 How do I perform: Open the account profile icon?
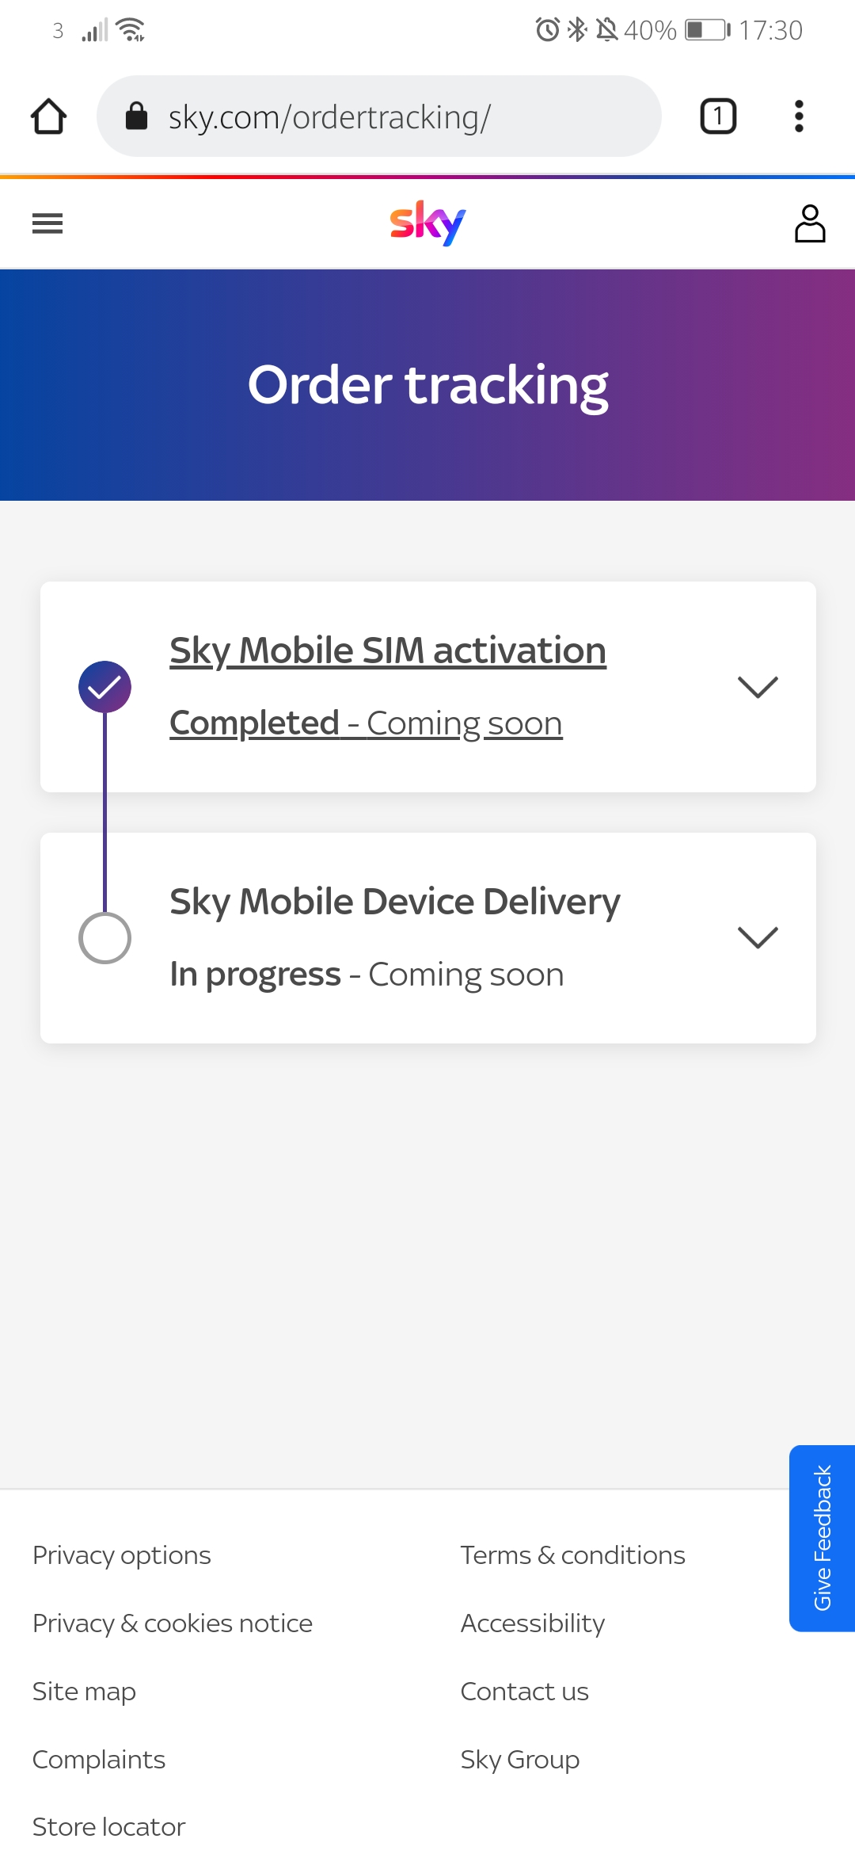coord(809,223)
